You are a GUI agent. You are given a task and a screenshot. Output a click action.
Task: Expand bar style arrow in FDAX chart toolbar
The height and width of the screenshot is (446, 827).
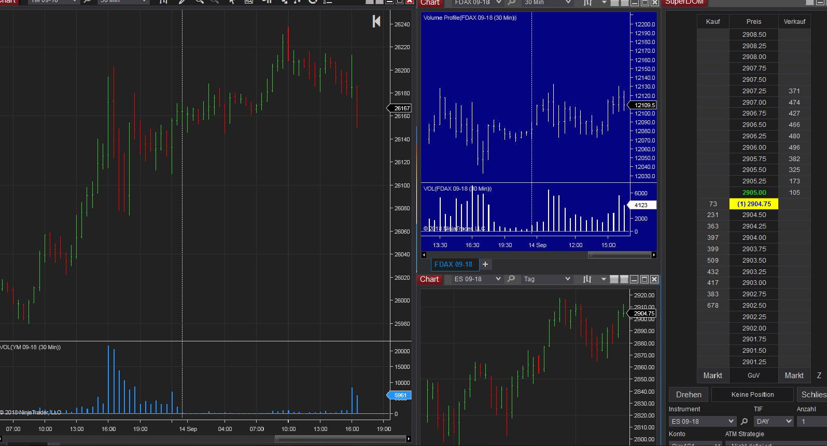[604, 2]
